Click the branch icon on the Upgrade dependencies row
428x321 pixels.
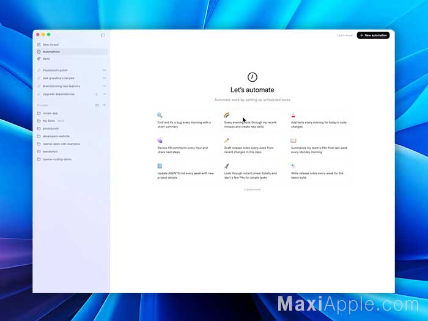pyautogui.click(x=97, y=94)
